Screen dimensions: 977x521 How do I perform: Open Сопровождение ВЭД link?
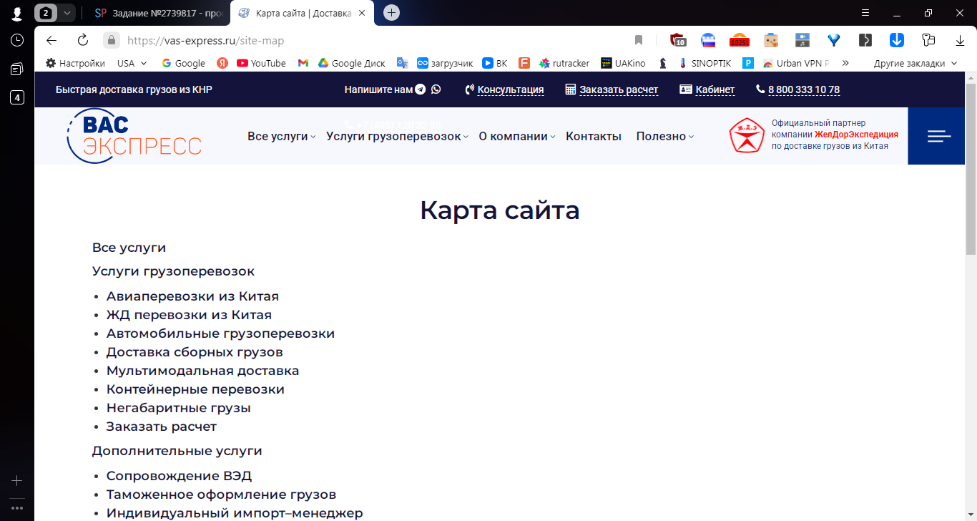pyautogui.click(x=179, y=475)
